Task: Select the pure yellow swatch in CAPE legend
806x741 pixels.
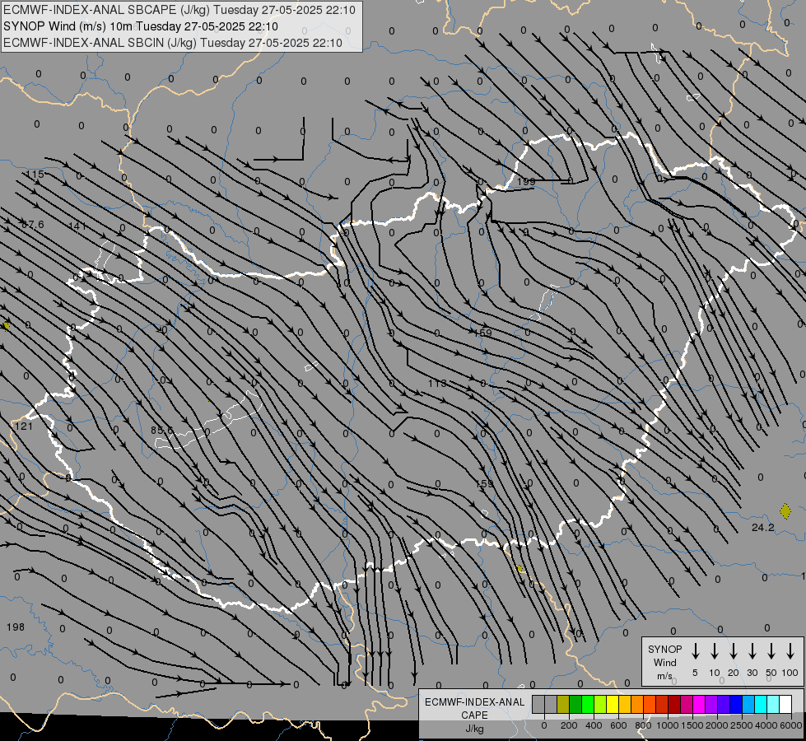Action: 613,705
